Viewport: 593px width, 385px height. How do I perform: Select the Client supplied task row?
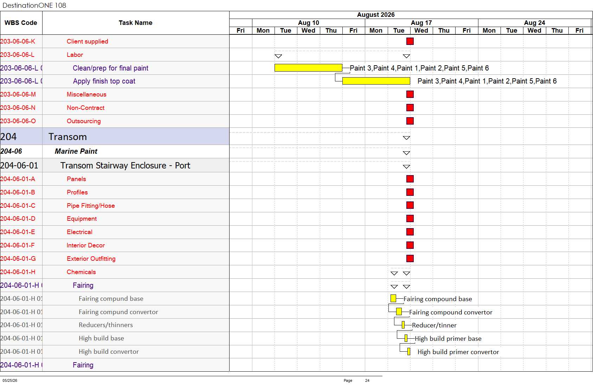(115, 41)
